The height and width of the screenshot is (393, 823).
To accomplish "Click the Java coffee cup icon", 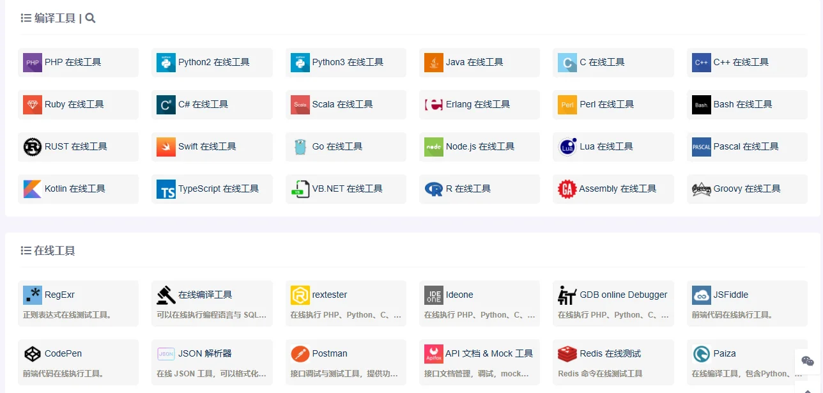I will pyautogui.click(x=433, y=62).
